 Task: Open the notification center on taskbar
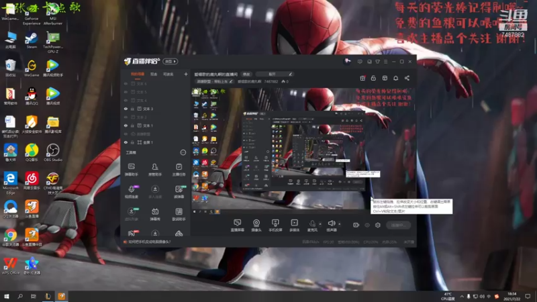pyautogui.click(x=528, y=296)
